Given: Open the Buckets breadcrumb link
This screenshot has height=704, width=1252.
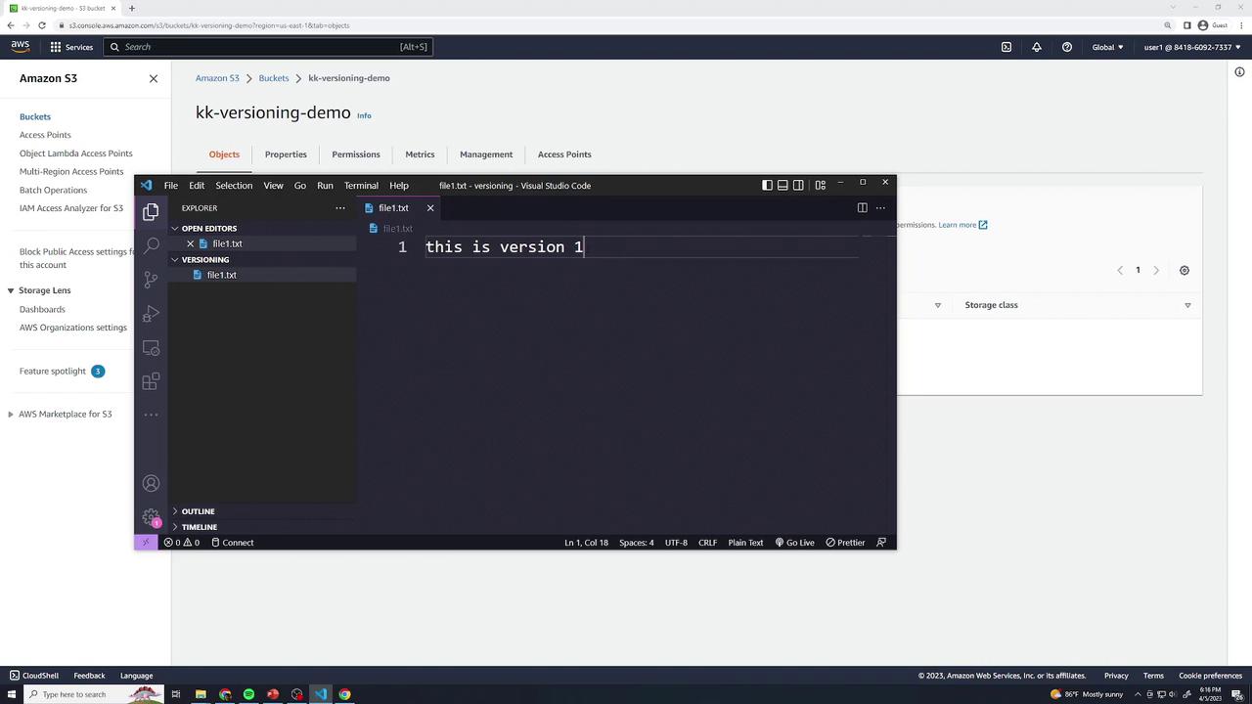Looking at the screenshot, I should point(274,78).
